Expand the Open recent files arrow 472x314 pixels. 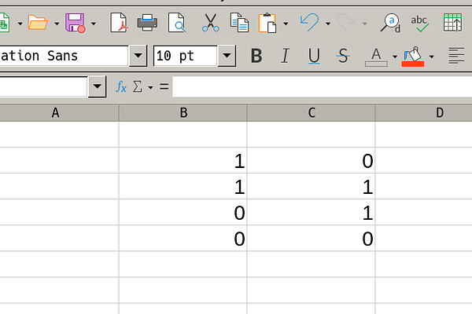(57, 24)
